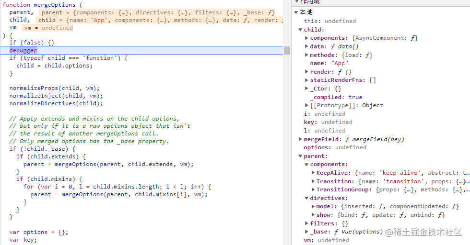Click normalizeProps(child, vm) line
Viewport: 470px width, 245px height.
pyautogui.click(x=54, y=88)
